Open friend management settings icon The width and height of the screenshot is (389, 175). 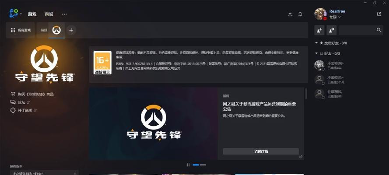[331, 30]
